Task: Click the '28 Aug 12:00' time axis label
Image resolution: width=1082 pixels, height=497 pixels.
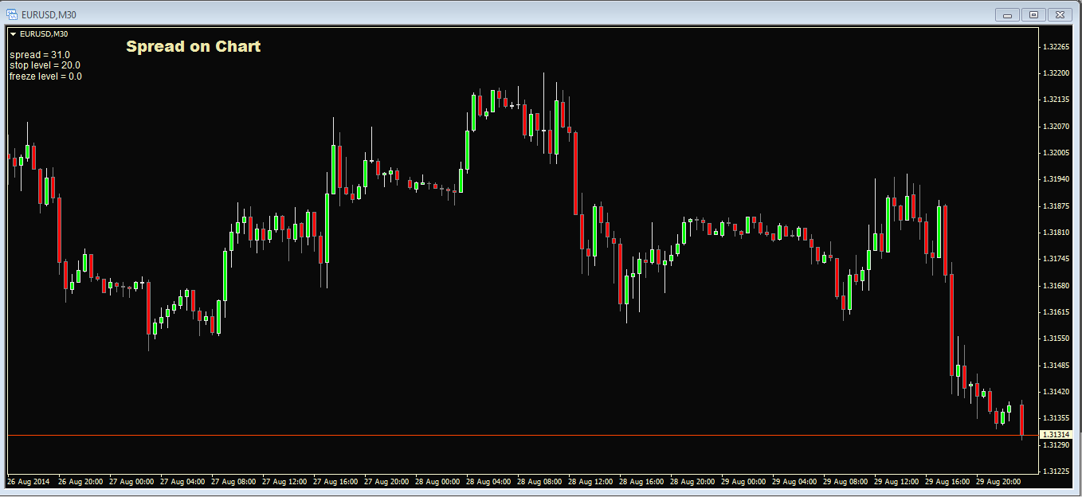Action: pyautogui.click(x=590, y=482)
